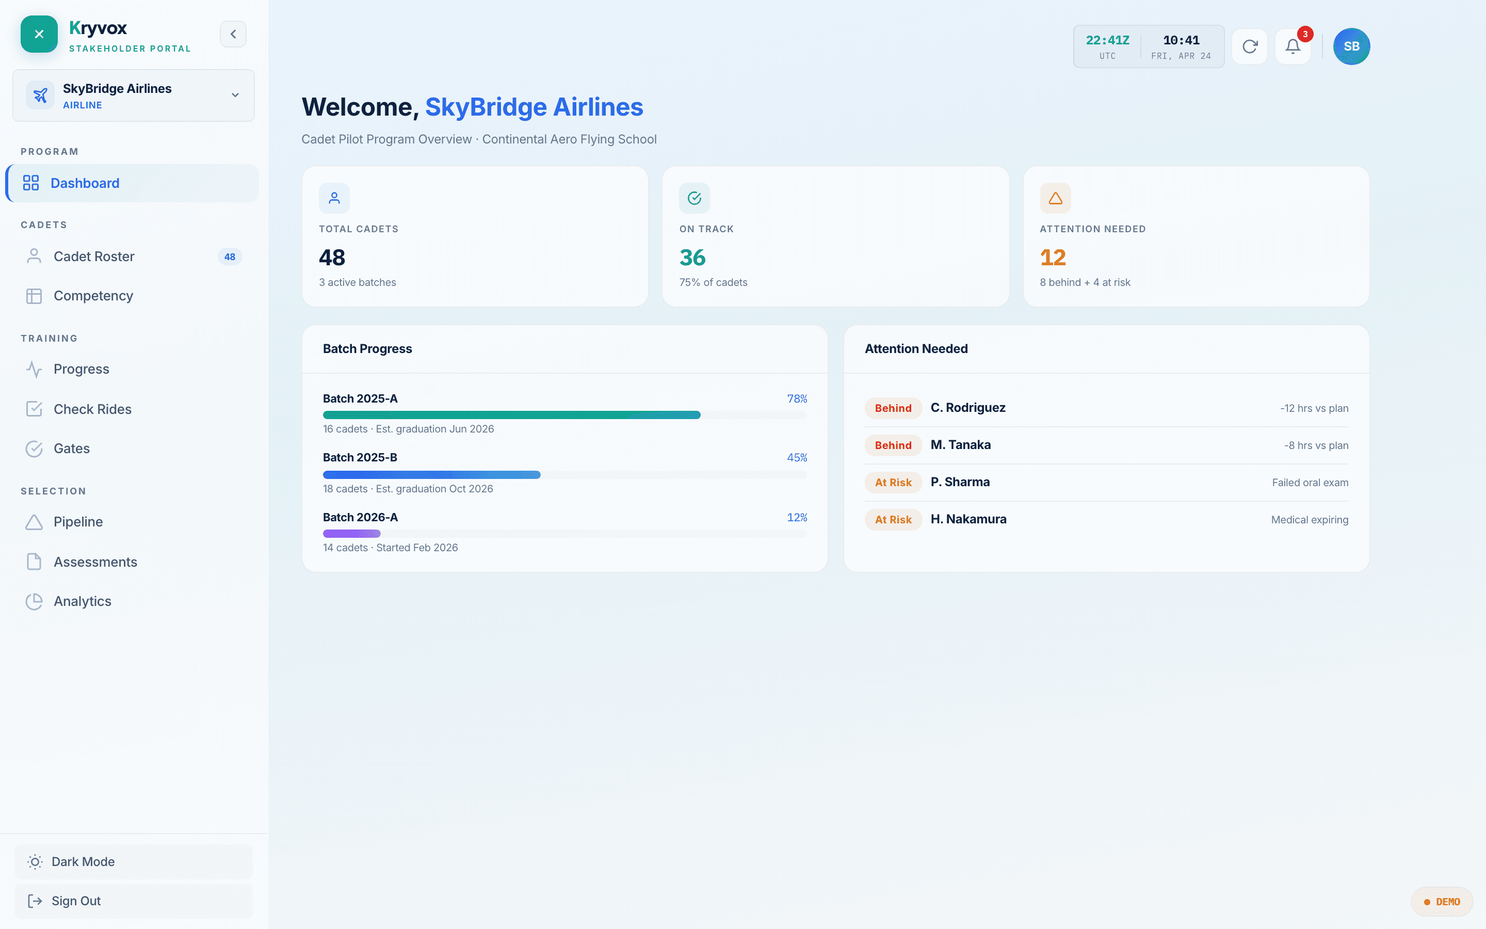Click the 12% progress value
This screenshot has width=1486, height=929.
tap(797, 517)
